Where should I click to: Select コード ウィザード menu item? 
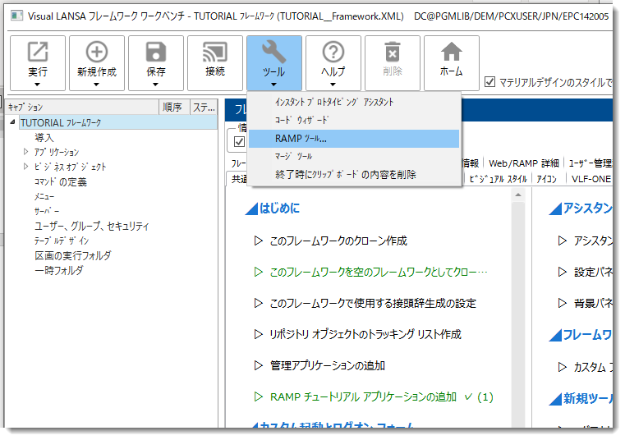pyautogui.click(x=354, y=120)
